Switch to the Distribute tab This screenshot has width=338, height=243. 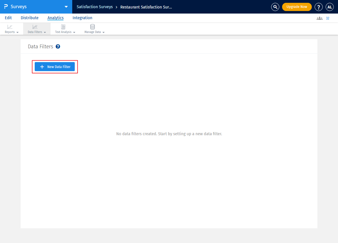(29, 18)
